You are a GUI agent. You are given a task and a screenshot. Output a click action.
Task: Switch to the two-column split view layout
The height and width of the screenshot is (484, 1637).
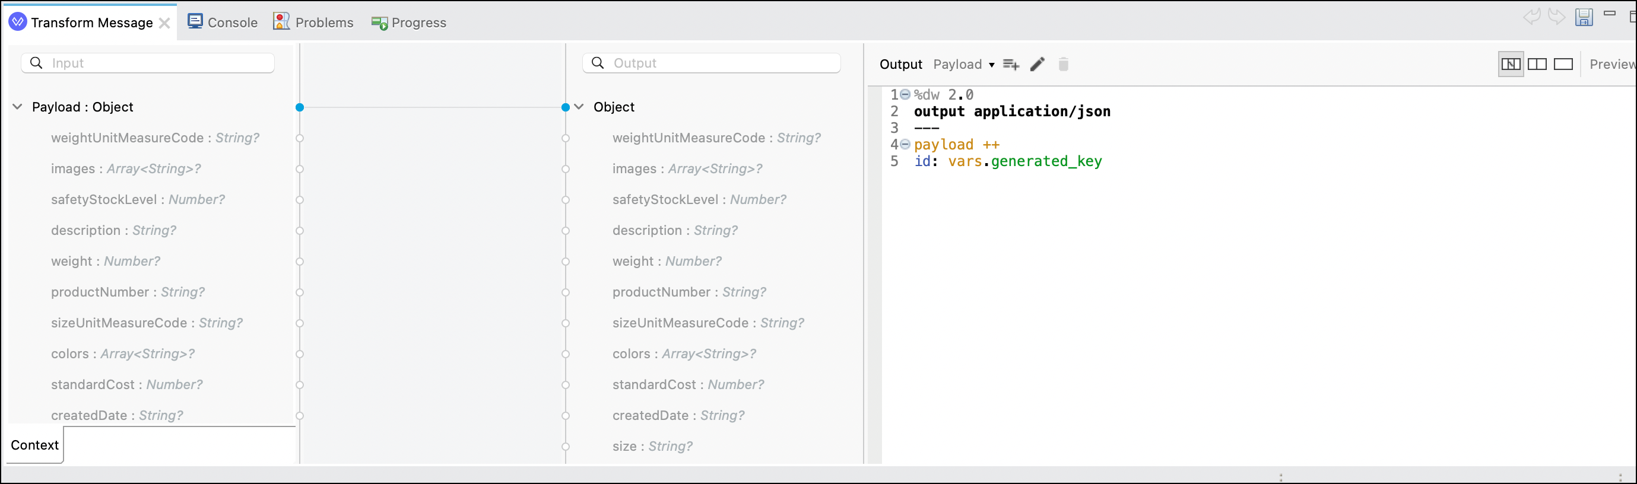pos(1537,64)
